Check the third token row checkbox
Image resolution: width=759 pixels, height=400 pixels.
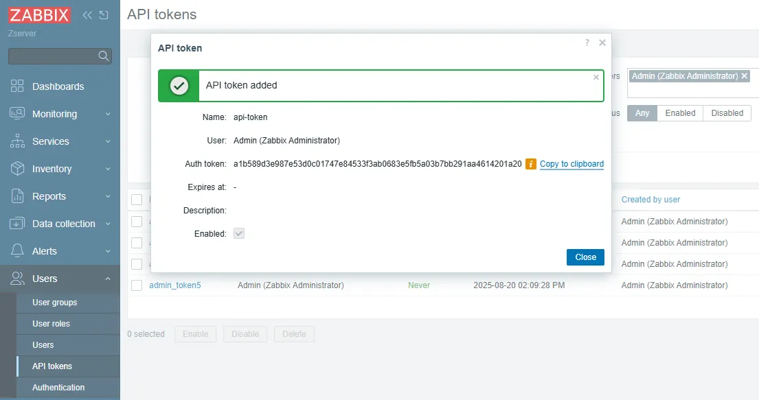point(137,264)
